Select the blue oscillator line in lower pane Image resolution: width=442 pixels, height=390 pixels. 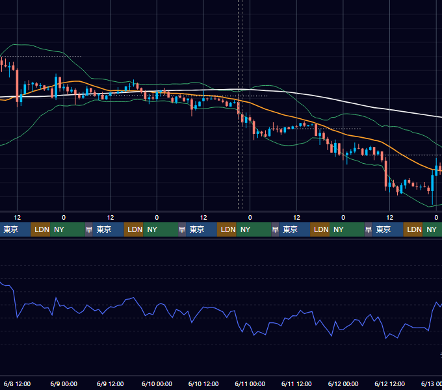pyautogui.click(x=220, y=310)
